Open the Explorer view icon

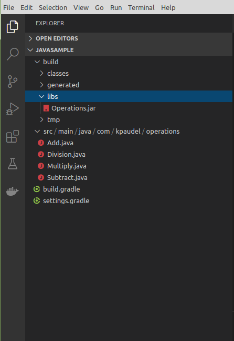click(13, 27)
